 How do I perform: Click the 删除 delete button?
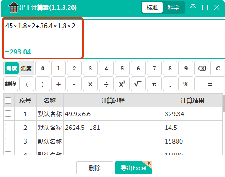click(95, 168)
